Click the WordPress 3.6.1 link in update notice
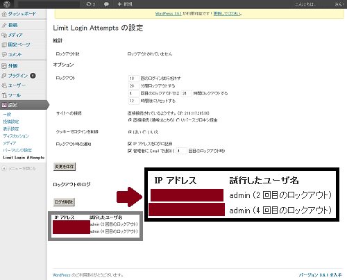Viewport: 347px width, 280px height. pos(169,14)
